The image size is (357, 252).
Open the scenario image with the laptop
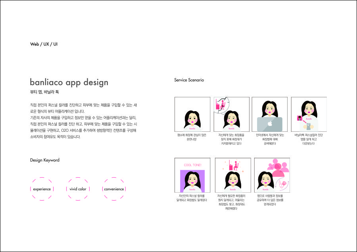click(270, 114)
